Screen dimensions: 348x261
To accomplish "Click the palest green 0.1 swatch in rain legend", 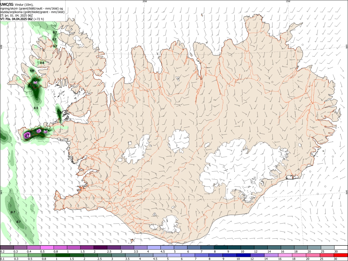I will [x=7, y=255].
